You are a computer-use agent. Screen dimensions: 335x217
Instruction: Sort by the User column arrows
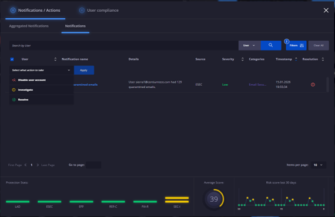[x=55, y=59]
